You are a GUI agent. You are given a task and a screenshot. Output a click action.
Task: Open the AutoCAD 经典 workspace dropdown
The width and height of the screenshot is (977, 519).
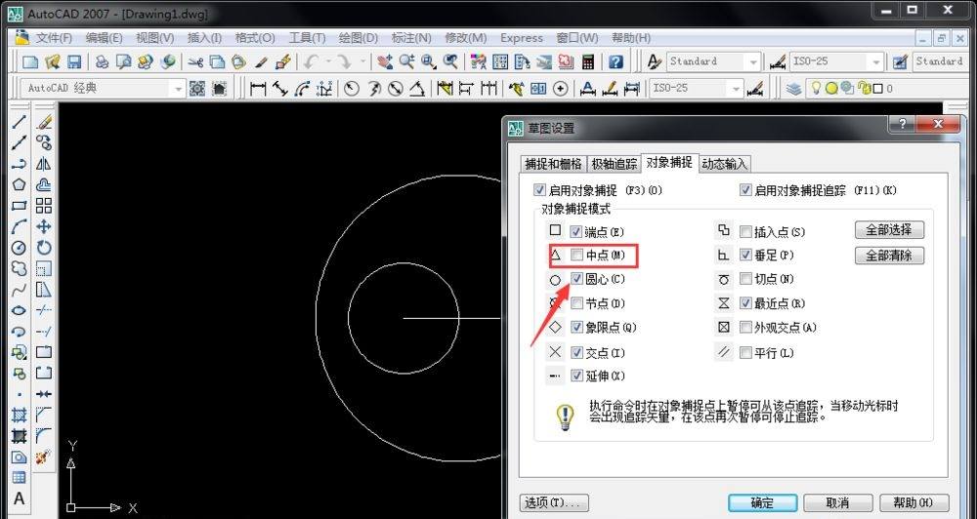click(178, 89)
